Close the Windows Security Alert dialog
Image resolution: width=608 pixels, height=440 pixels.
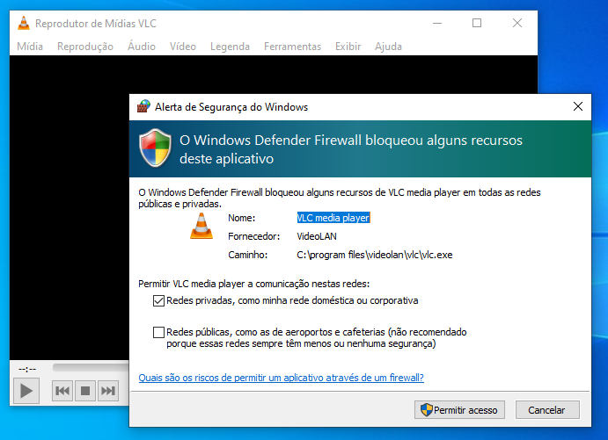(578, 106)
